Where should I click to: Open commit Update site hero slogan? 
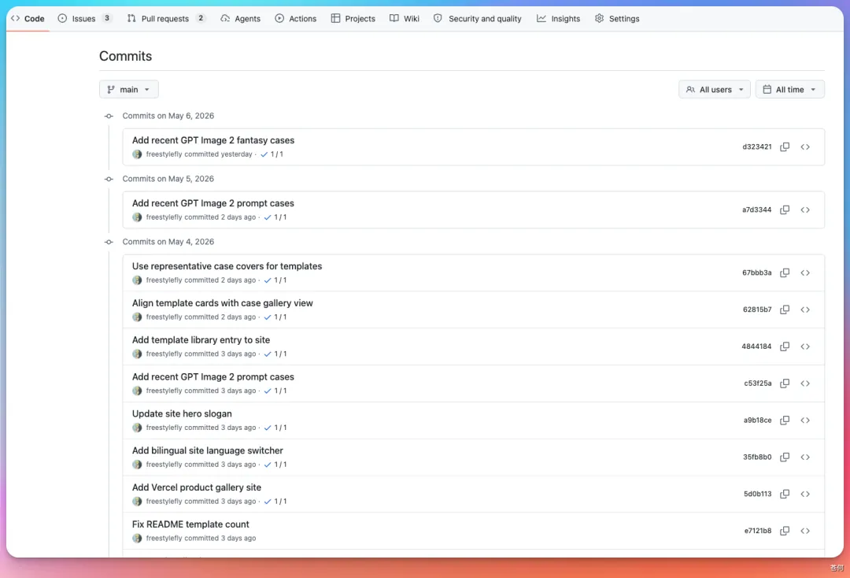(x=182, y=413)
